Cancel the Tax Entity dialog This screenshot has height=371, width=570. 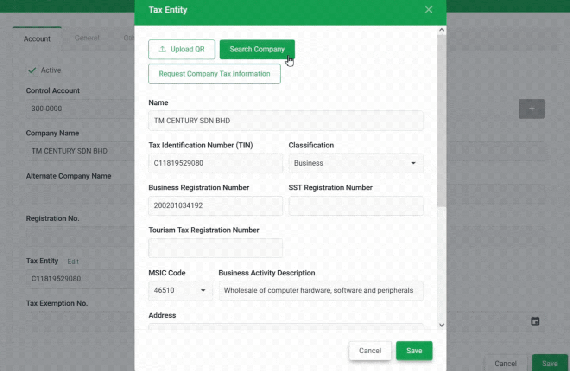[x=370, y=351]
